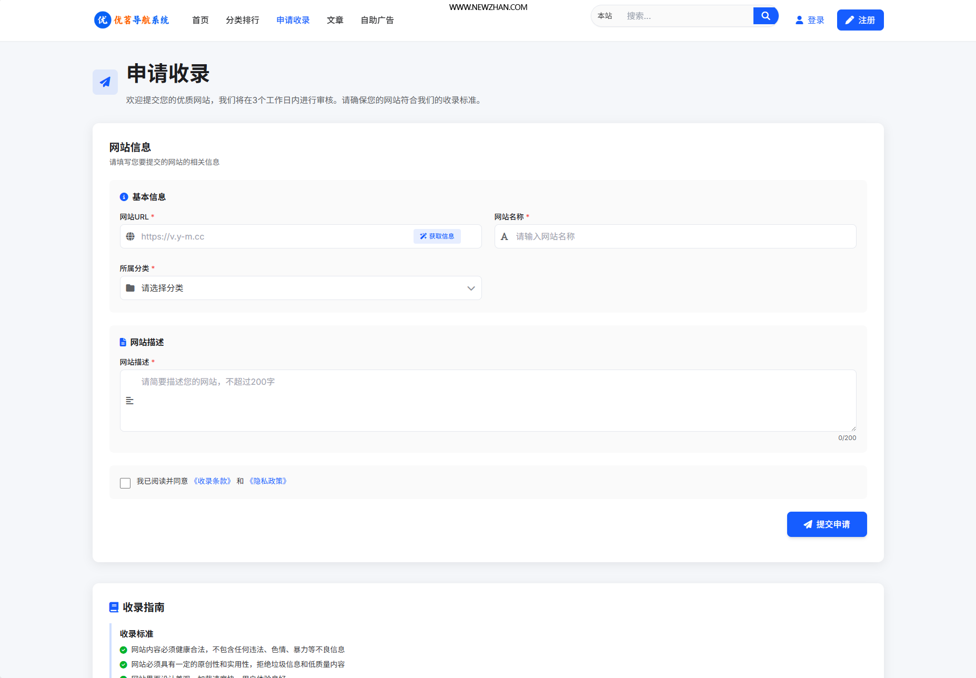Click the 注册 button
The width and height of the screenshot is (976, 678).
click(860, 20)
